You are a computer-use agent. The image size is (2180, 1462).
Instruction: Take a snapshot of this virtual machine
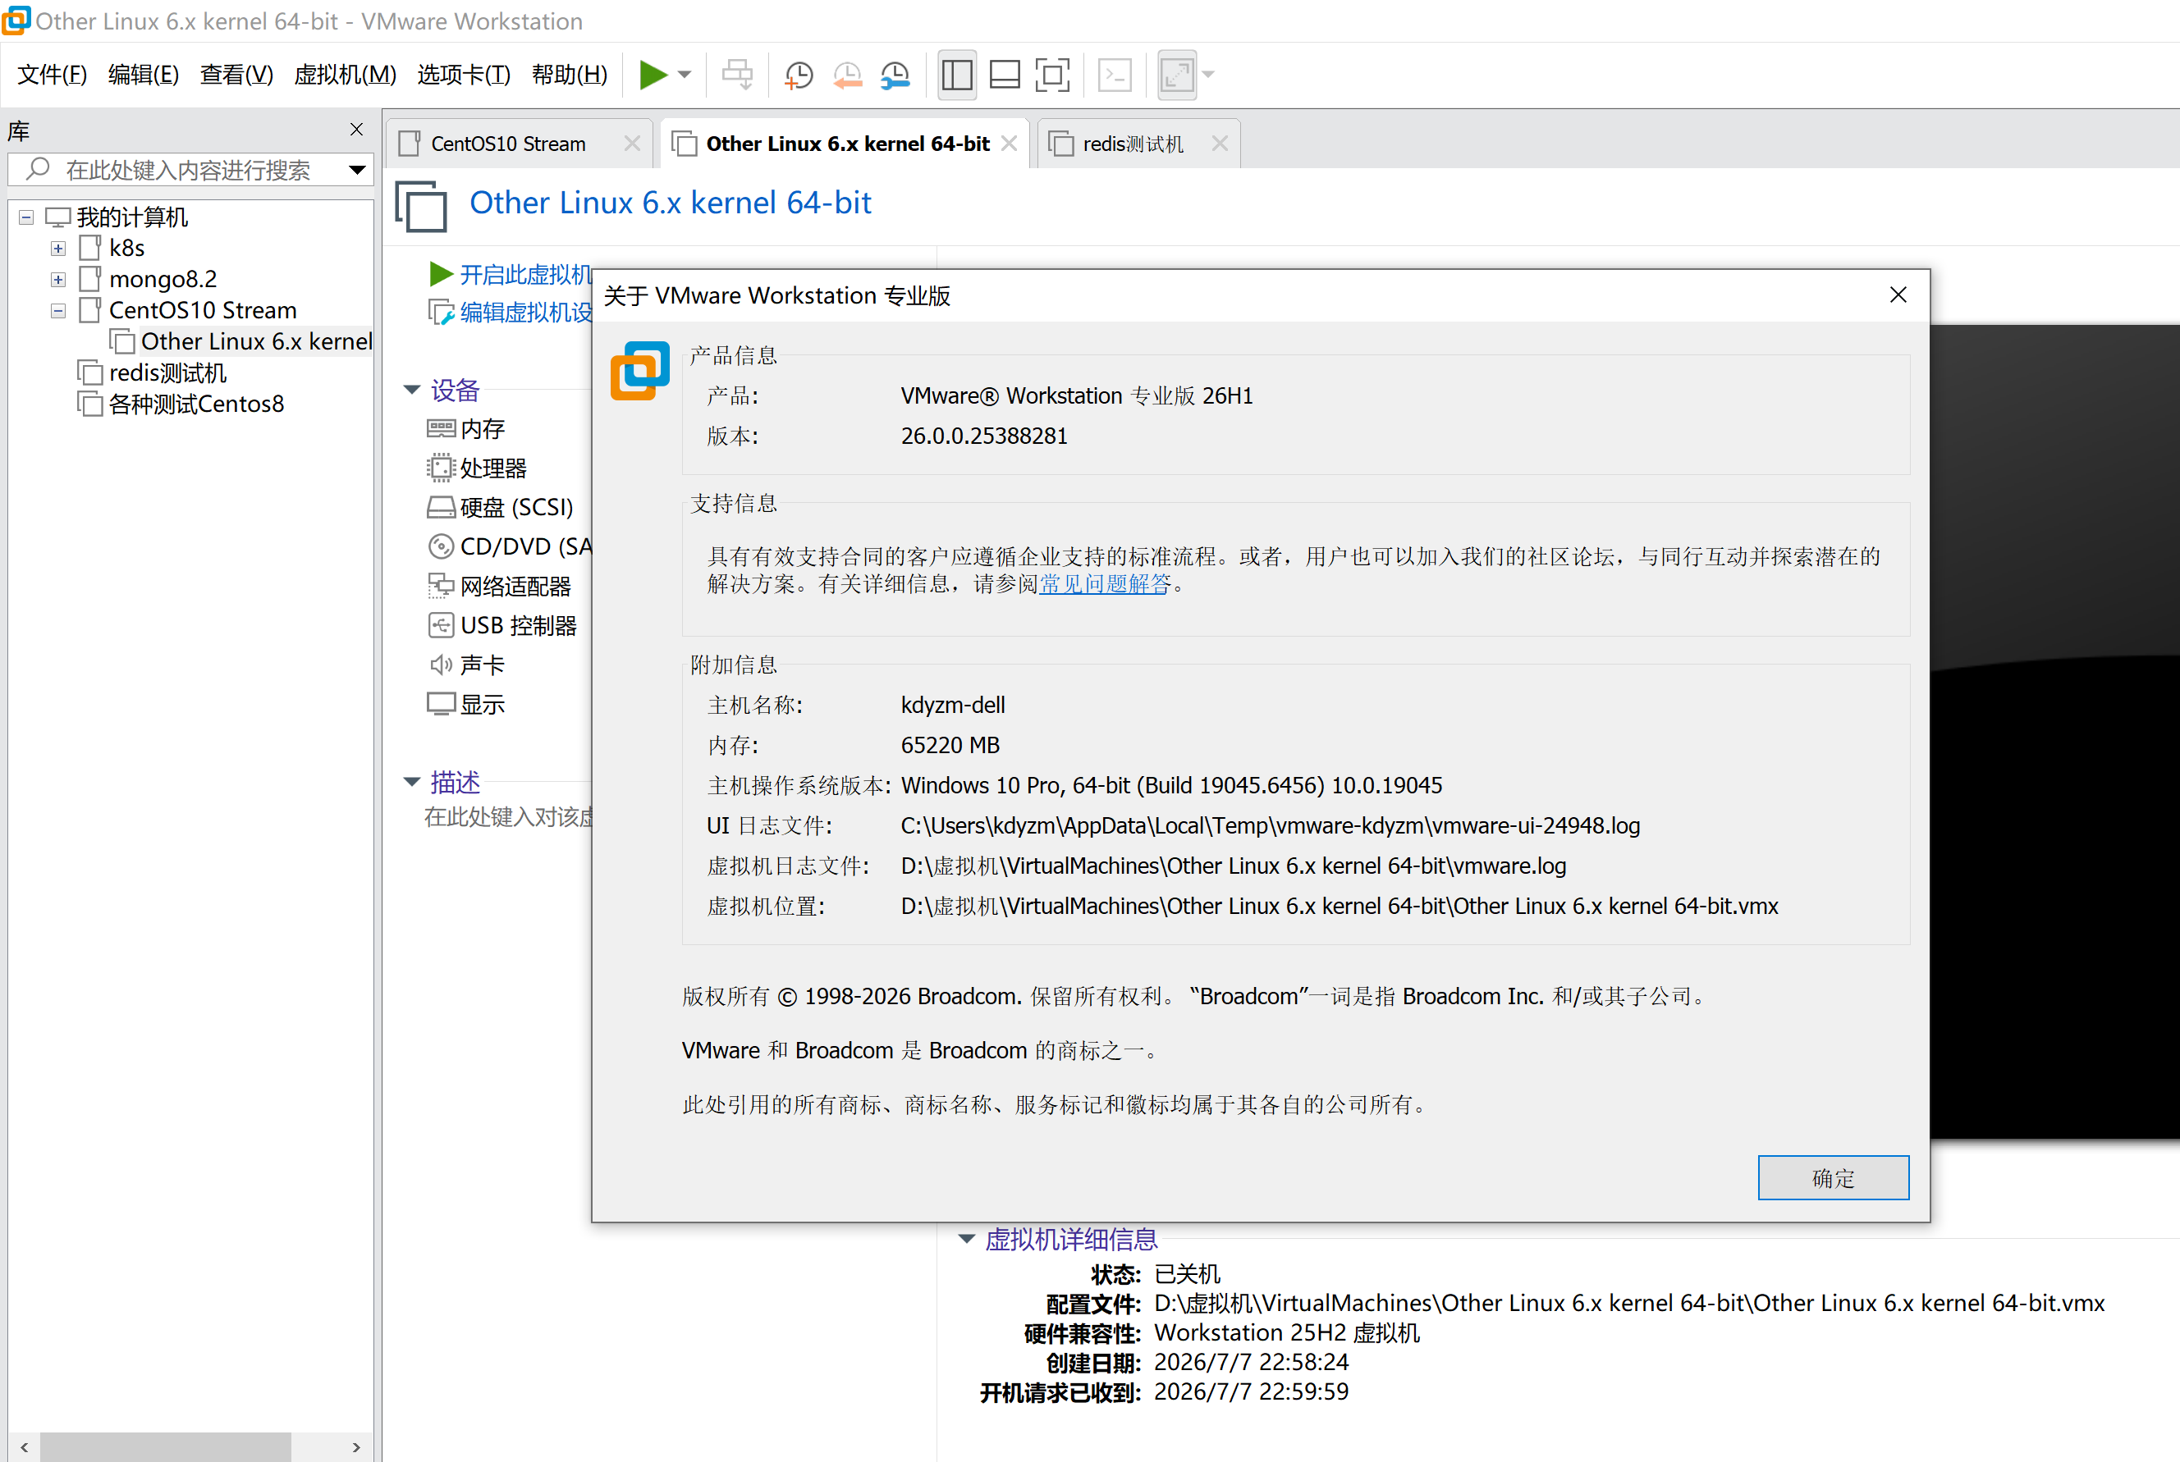[x=799, y=75]
